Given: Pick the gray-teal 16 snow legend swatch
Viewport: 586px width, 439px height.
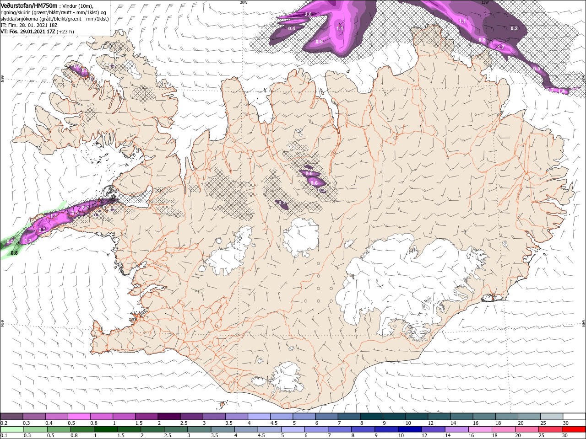Looking at the screenshot, I should click(484, 417).
